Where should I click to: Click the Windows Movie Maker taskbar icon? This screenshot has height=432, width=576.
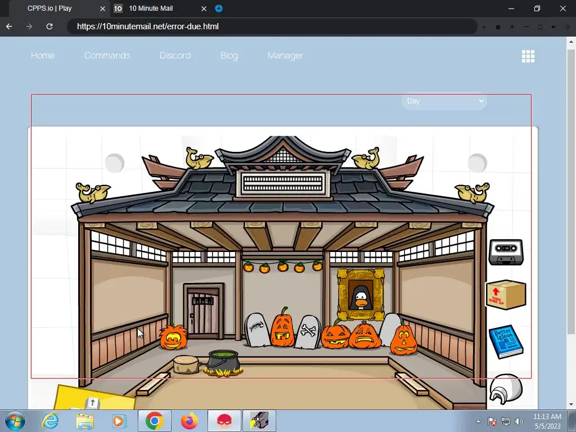259,421
